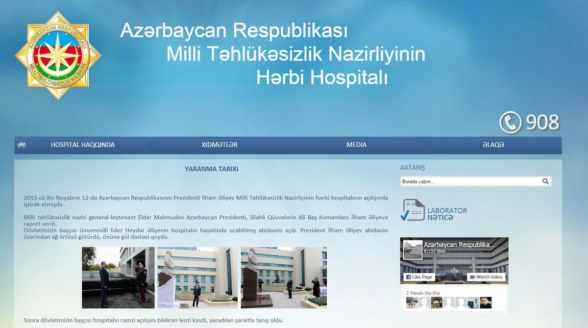Click the AXTARIŞ sidebar heading

413,168
